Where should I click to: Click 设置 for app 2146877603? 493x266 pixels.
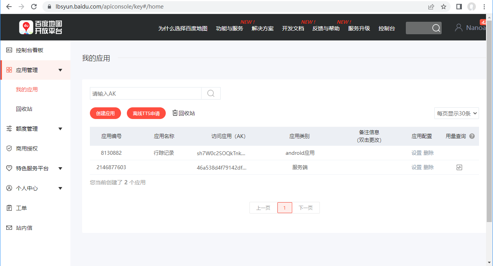click(x=417, y=167)
